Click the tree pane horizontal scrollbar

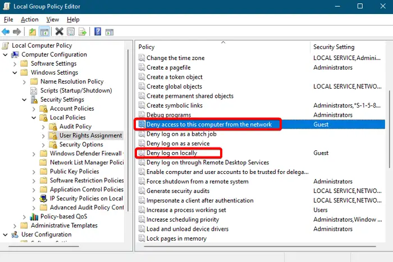[x=44, y=246]
